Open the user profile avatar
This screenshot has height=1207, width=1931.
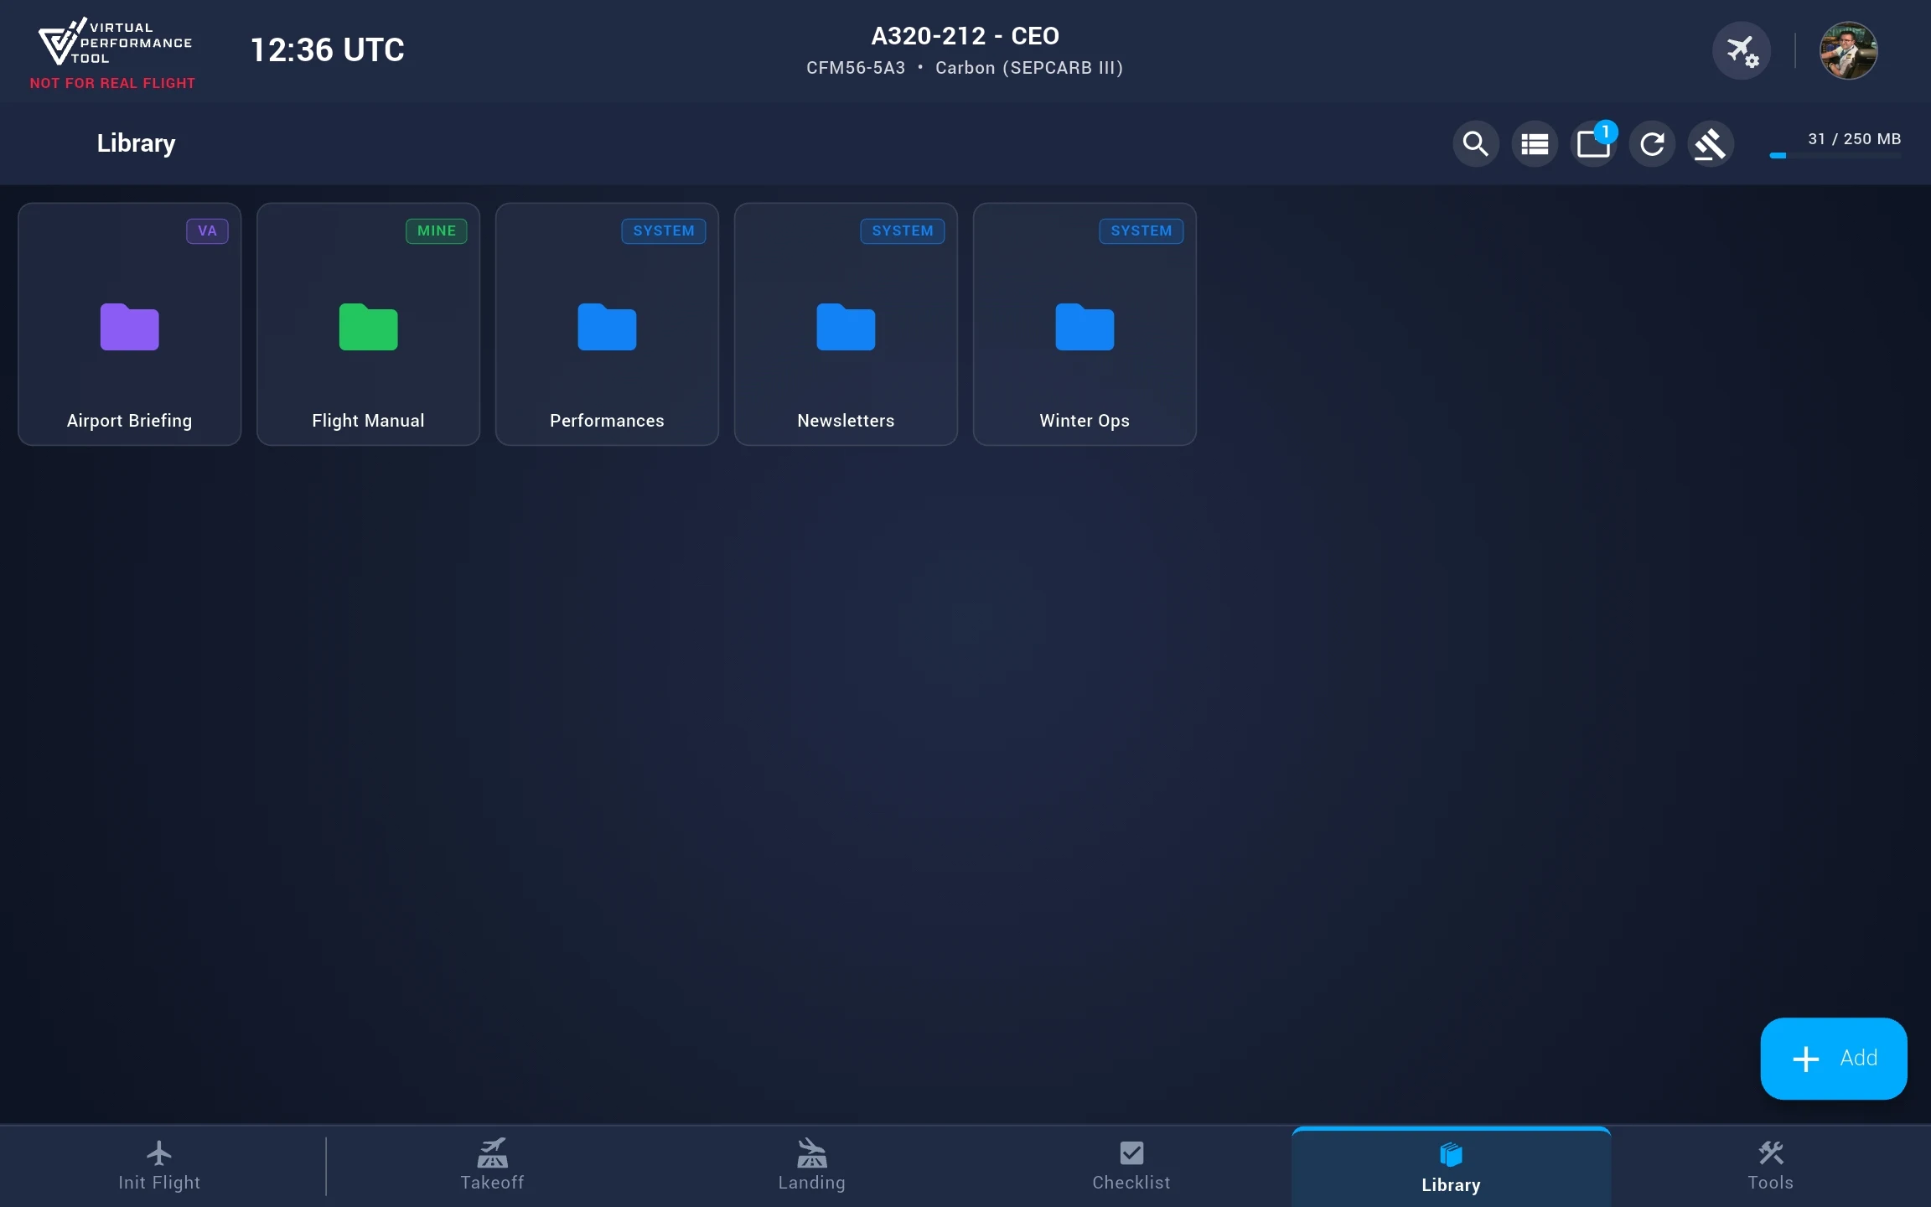[x=1848, y=50]
